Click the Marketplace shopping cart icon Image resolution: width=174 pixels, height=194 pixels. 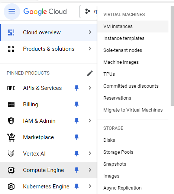(x=11, y=137)
